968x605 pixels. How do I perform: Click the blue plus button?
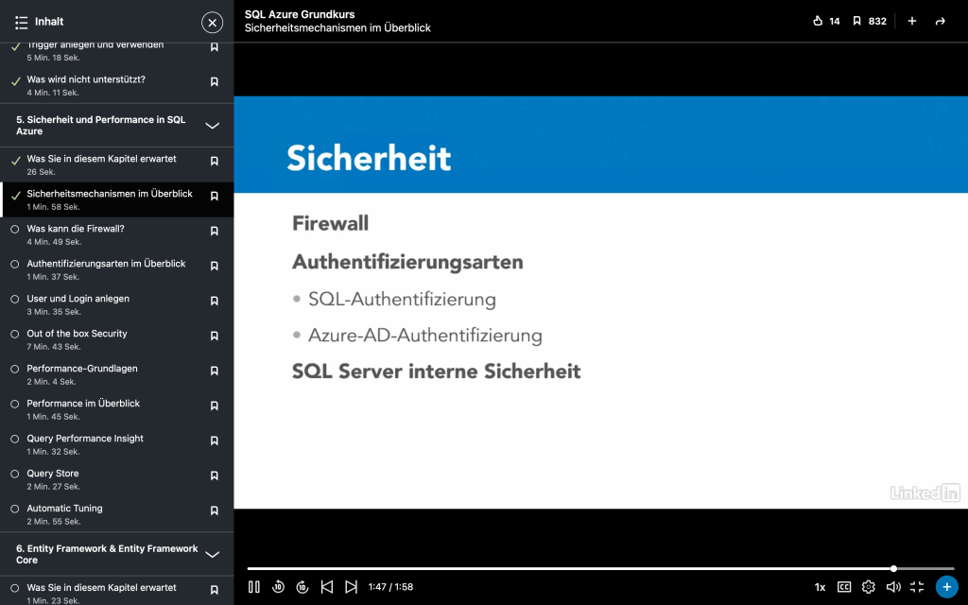click(946, 587)
